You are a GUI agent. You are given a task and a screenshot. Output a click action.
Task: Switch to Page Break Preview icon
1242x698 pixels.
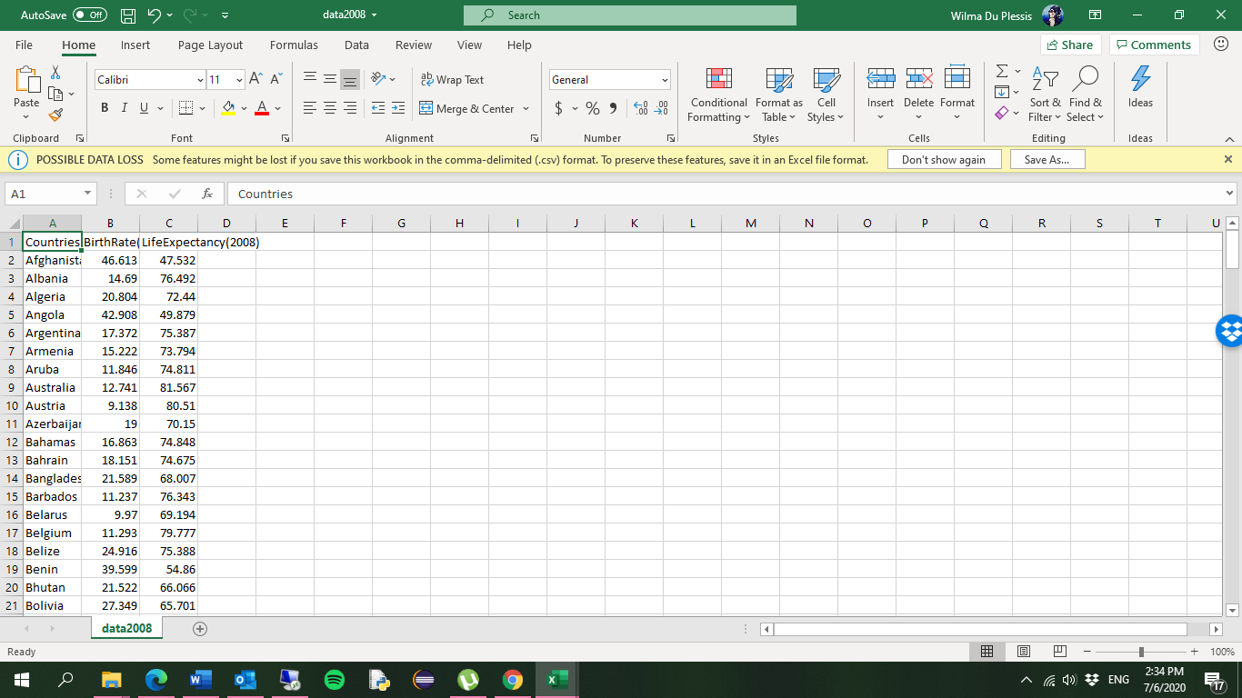tap(1058, 652)
